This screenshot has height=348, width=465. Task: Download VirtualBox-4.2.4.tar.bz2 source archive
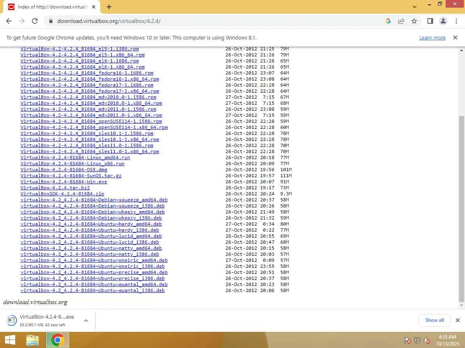[x=55, y=188]
